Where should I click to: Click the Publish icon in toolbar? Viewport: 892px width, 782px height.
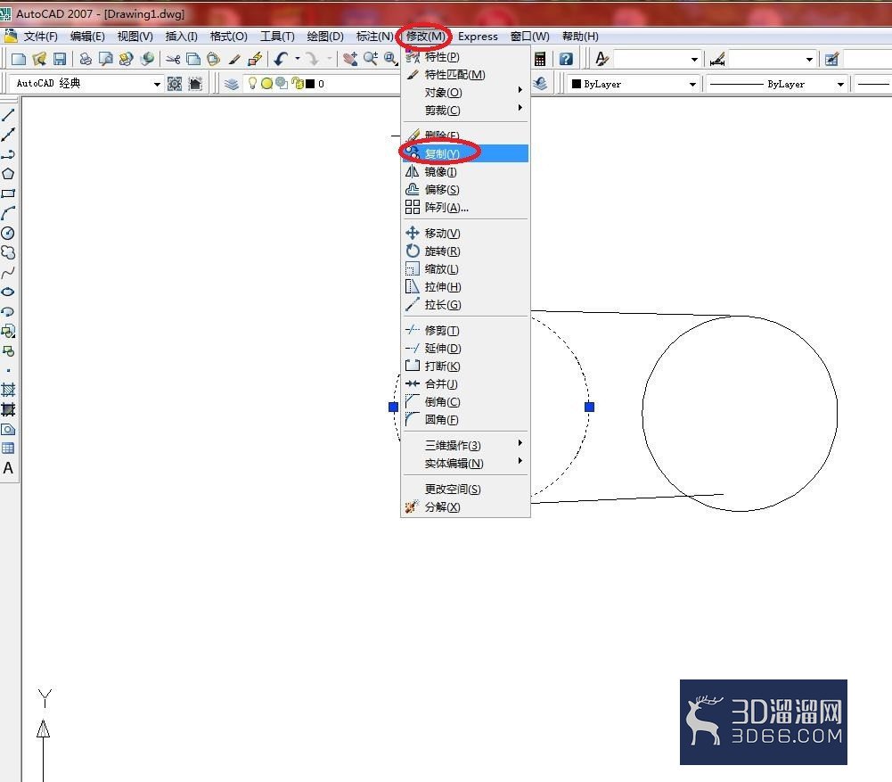(x=126, y=59)
